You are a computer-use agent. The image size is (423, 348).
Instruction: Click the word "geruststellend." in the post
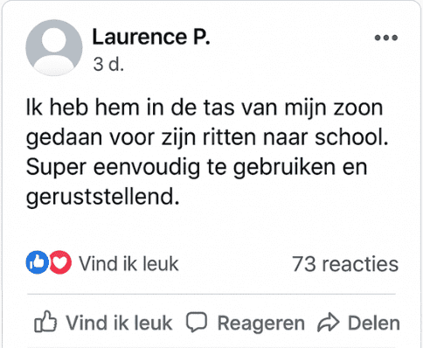tap(102, 198)
